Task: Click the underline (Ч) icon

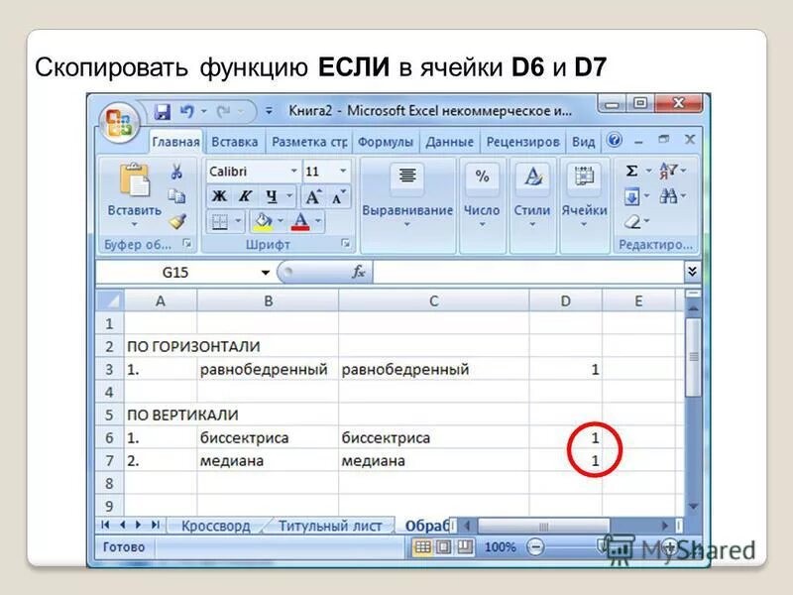Action: click(x=269, y=196)
